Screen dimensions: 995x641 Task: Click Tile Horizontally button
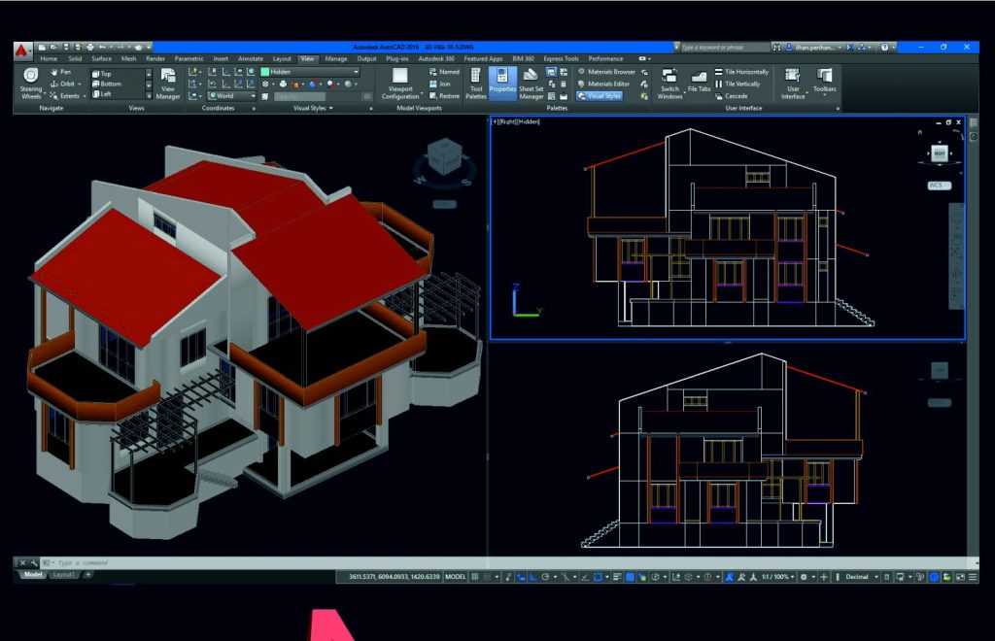pyautogui.click(x=741, y=72)
